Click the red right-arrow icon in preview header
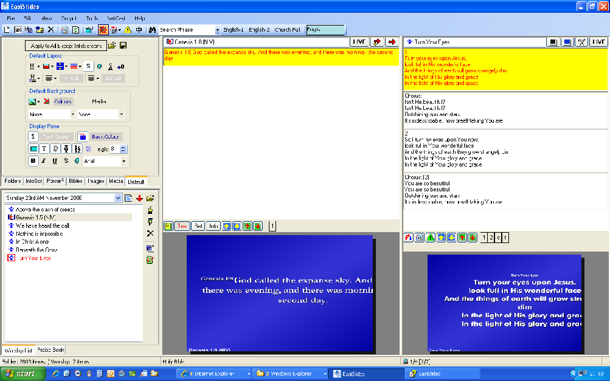This screenshot has width=610, height=381. [391, 42]
